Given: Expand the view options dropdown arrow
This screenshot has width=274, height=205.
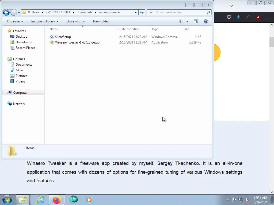Looking at the screenshot, I should 187,21.
